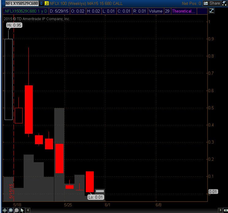Click the flashlight tool beside Share

(x=224, y=3)
